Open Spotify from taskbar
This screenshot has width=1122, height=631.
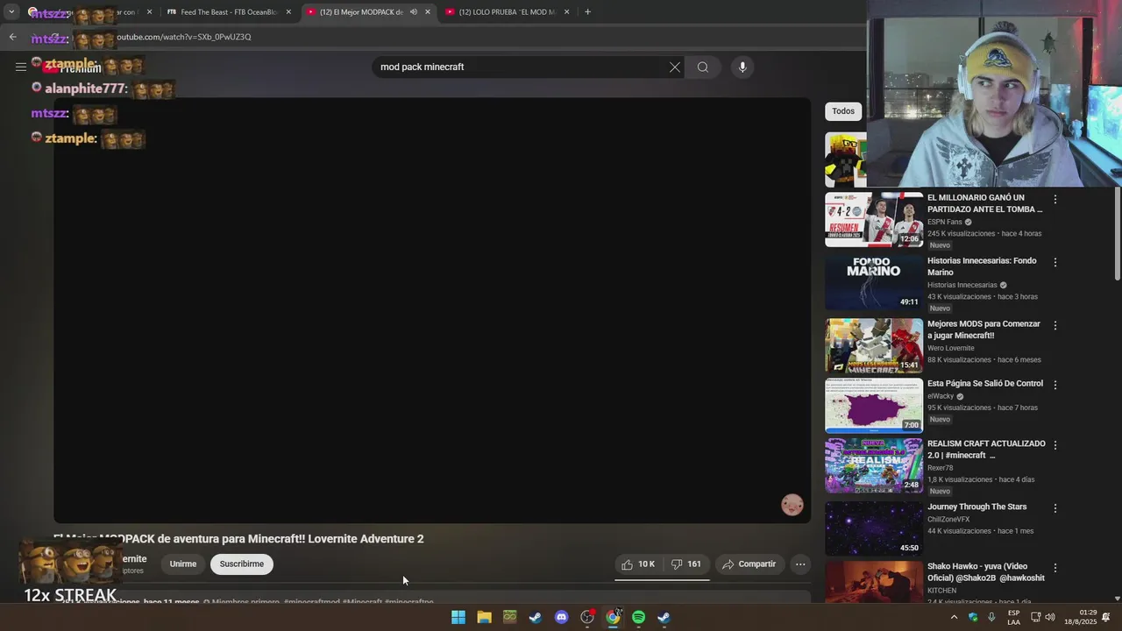pyautogui.click(x=638, y=617)
